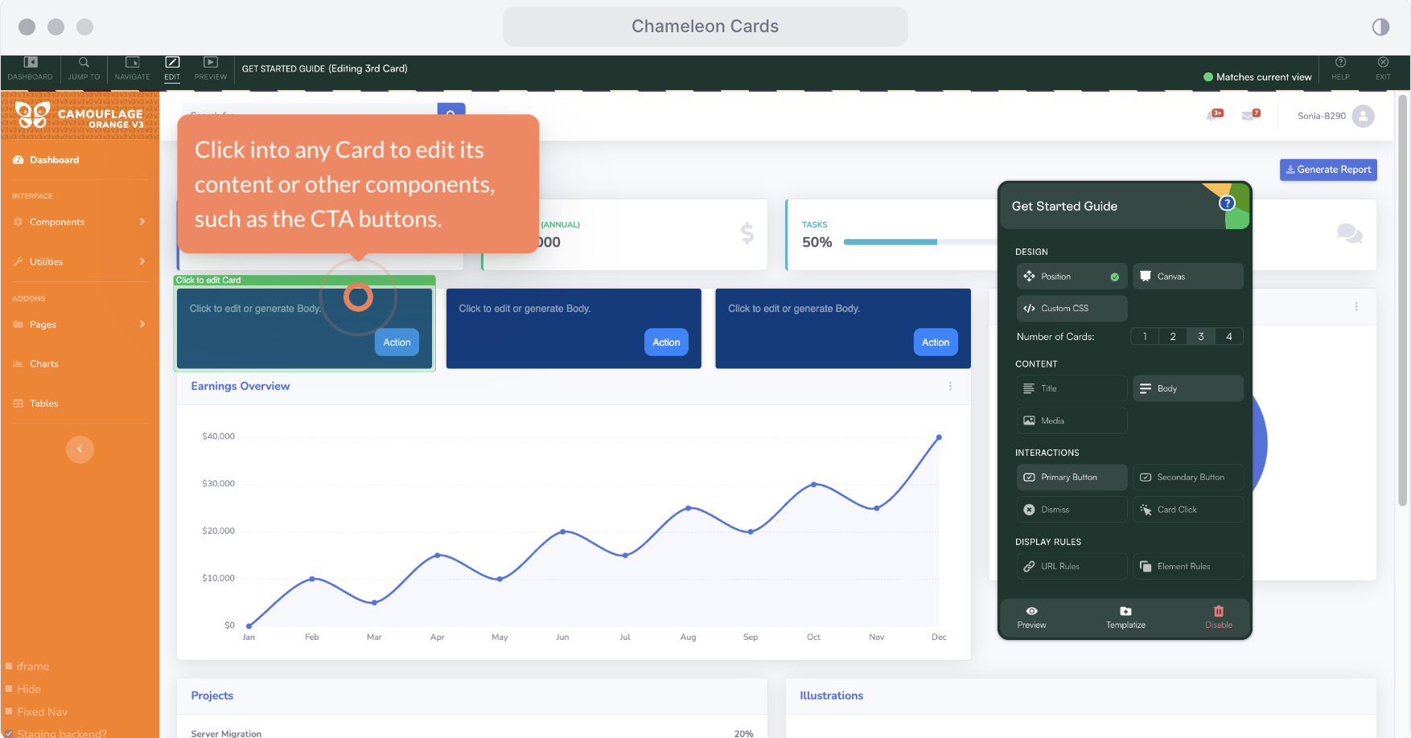Click the pulsing orange hotspot beacon on the card

coord(358,297)
